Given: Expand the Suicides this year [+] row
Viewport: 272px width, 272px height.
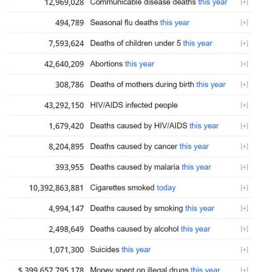Looking at the screenshot, I should tap(244, 250).
